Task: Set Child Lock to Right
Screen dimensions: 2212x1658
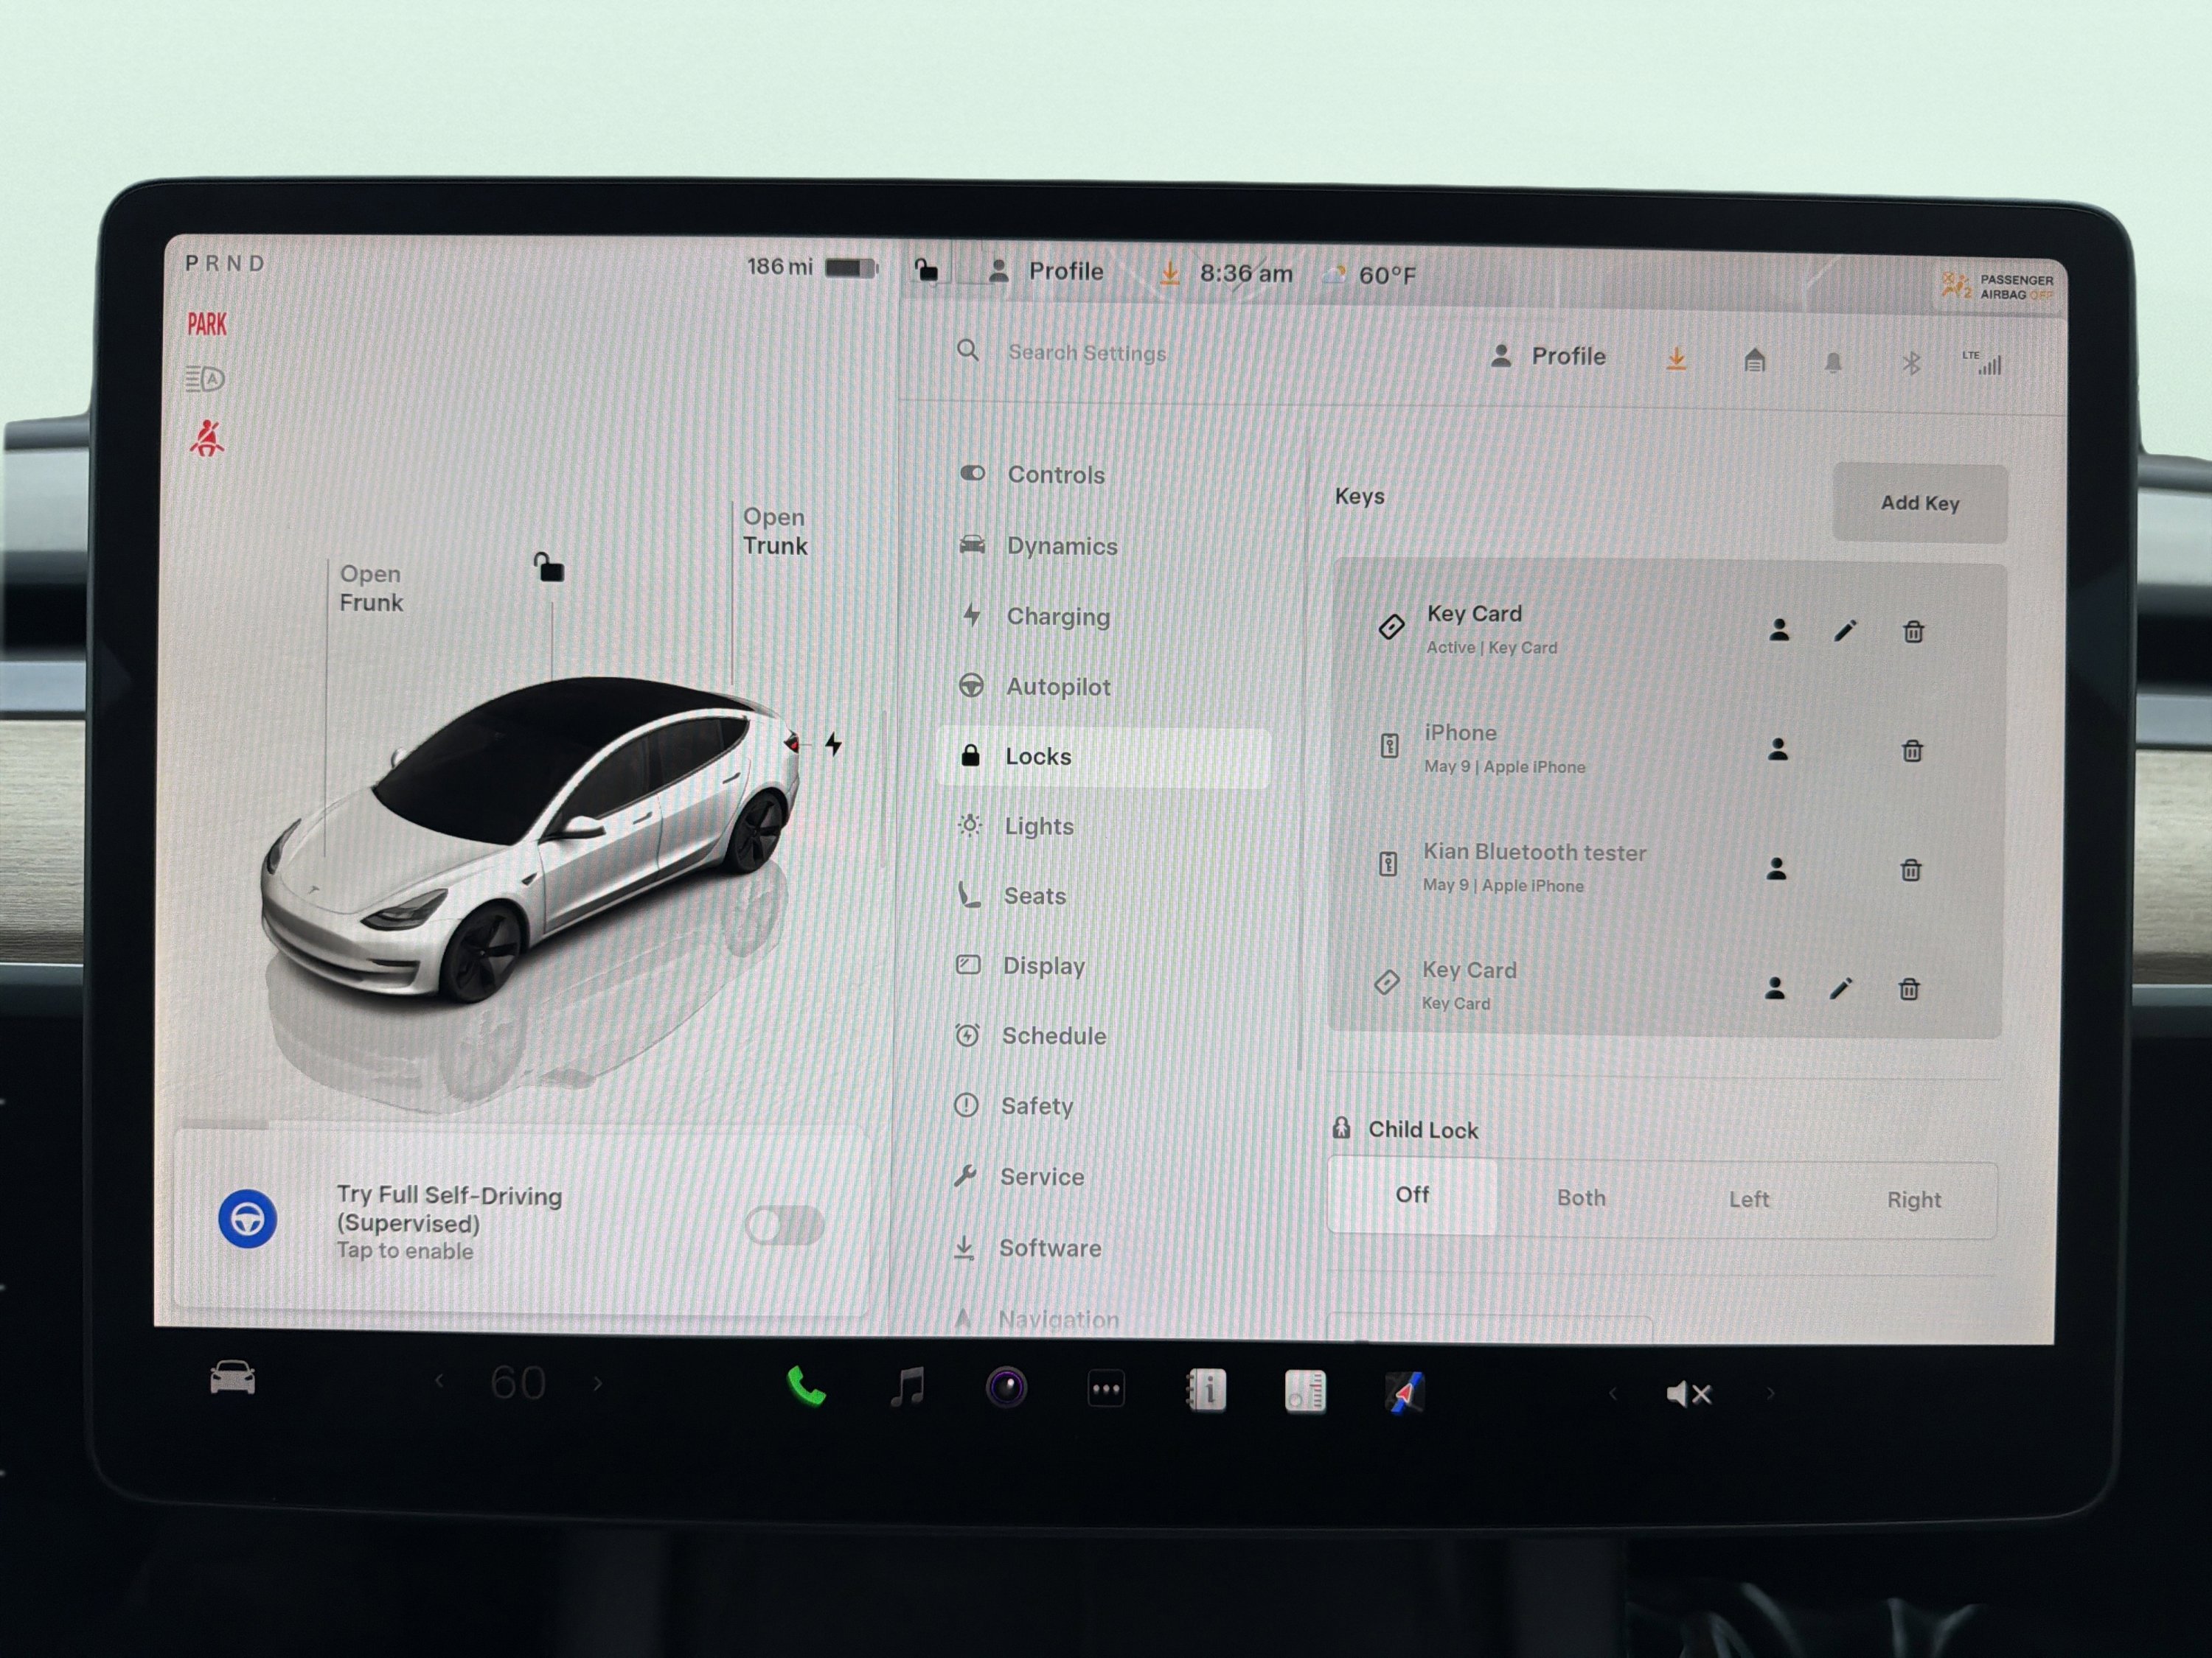Action: point(1913,1200)
